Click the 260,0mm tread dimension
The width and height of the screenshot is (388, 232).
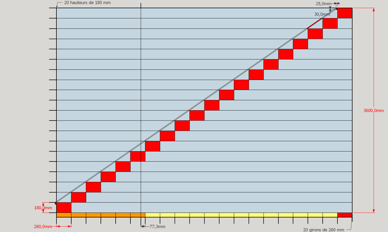click(x=43, y=227)
